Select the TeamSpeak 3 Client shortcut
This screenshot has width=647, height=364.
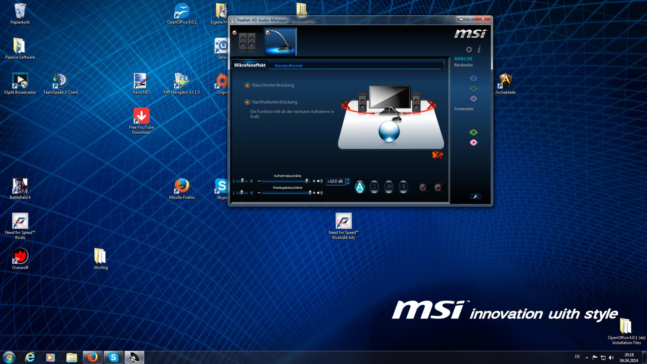coord(60,84)
